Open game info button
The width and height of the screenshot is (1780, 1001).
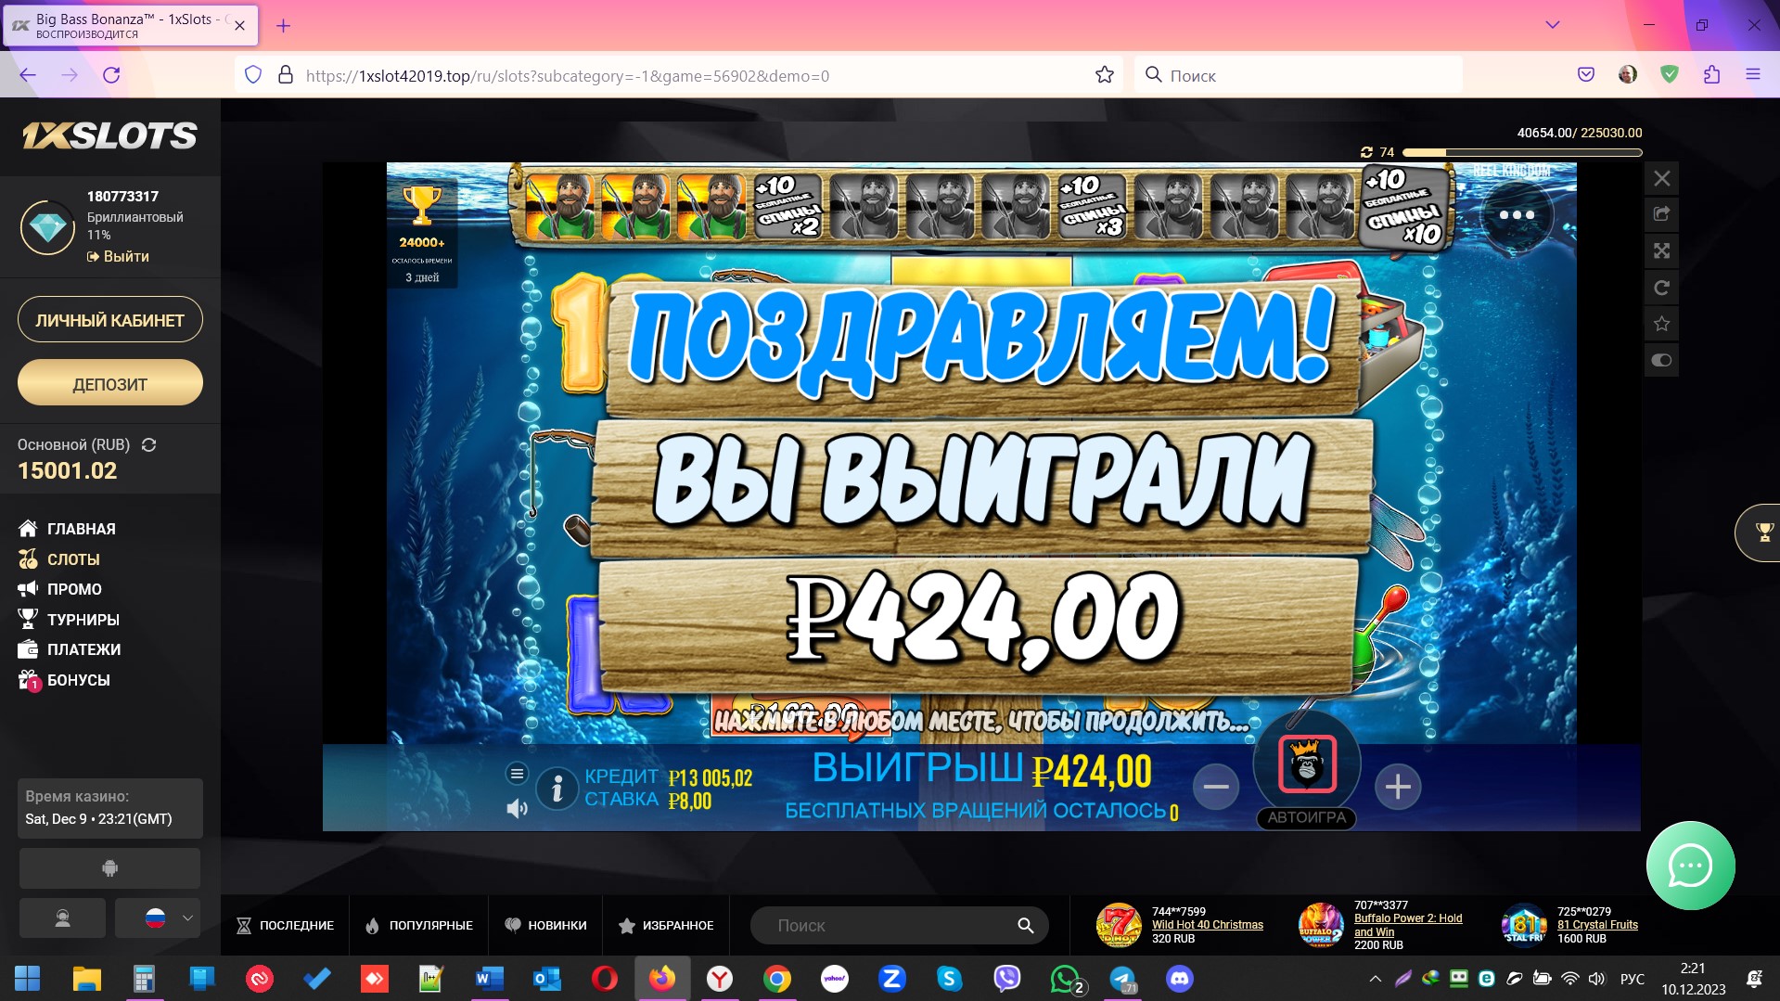557,789
